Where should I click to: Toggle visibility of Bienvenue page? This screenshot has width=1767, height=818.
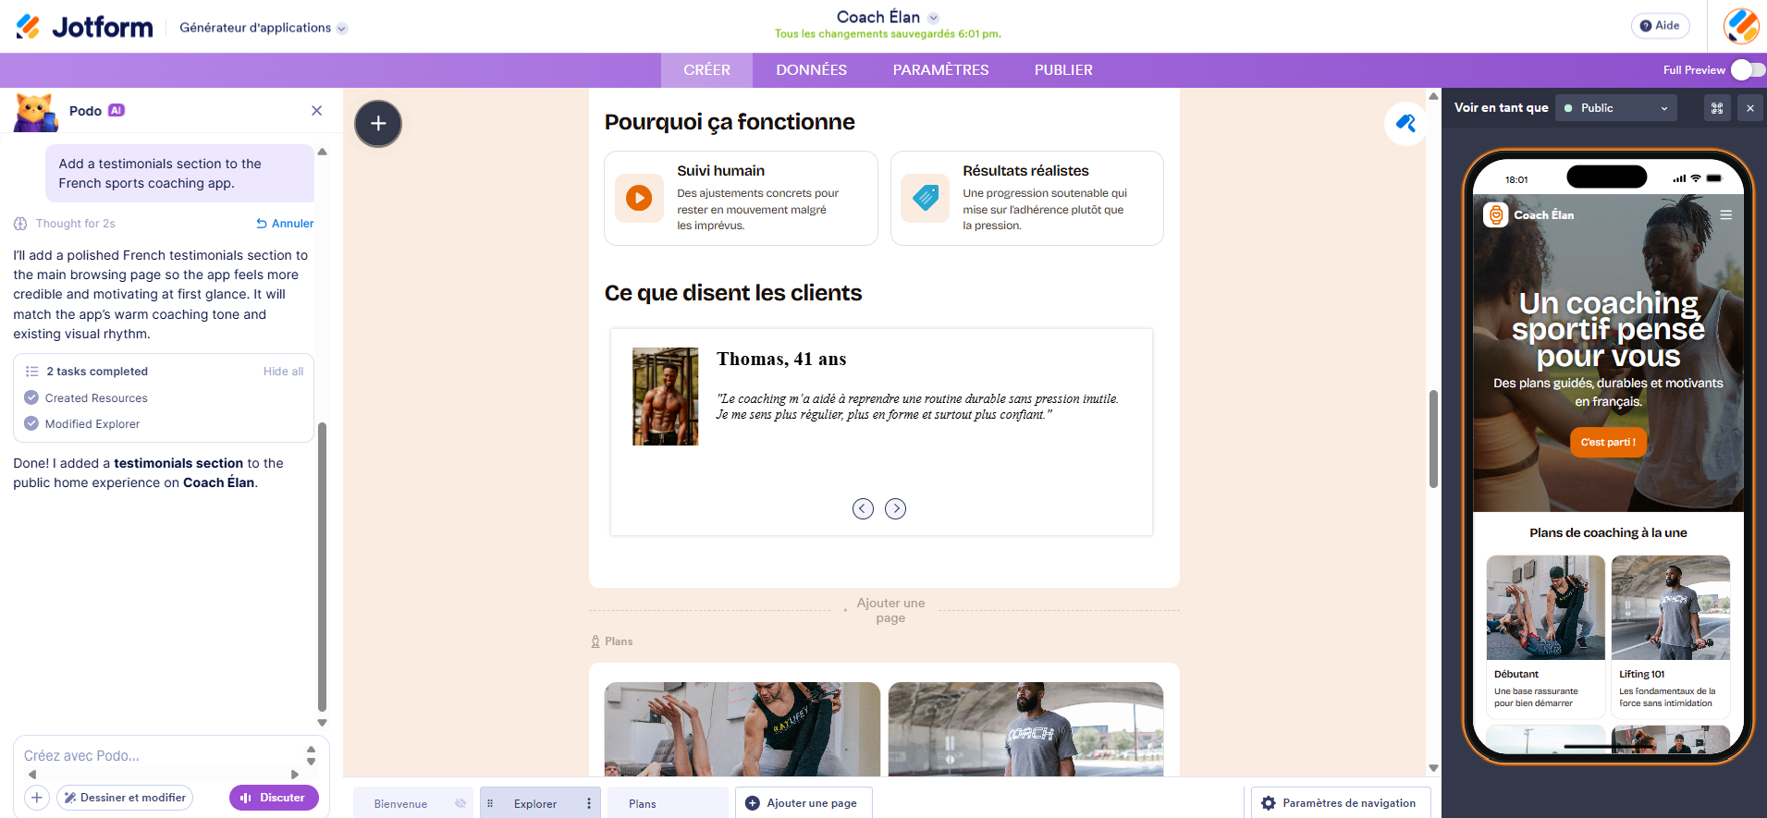pos(460,803)
